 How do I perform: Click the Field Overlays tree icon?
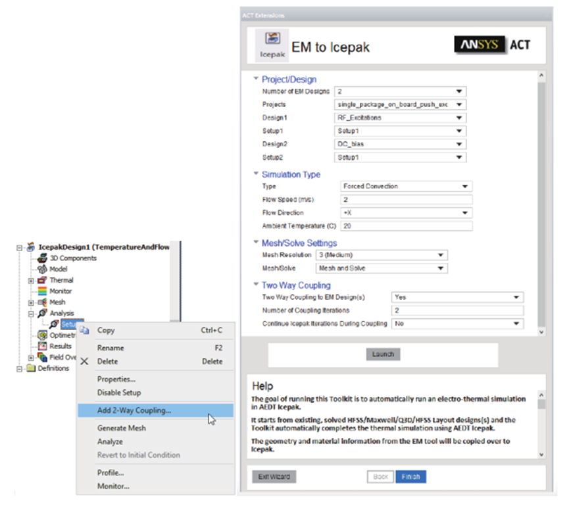click(x=43, y=357)
